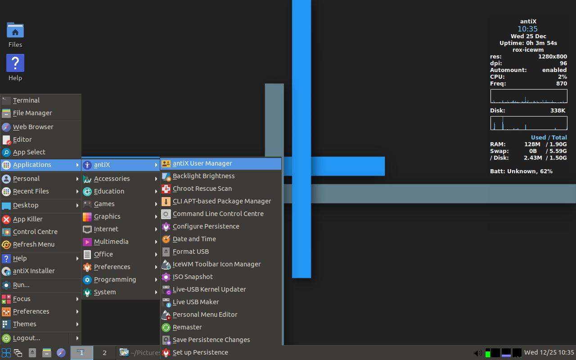
Task: Click the blue-bar memory monitor applet
Action: [506, 353]
